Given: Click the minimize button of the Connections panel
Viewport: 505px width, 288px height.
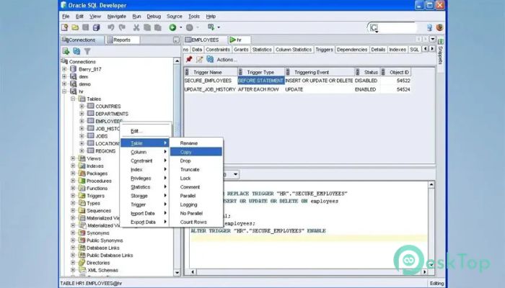Looking at the screenshot, I should pos(176,40).
